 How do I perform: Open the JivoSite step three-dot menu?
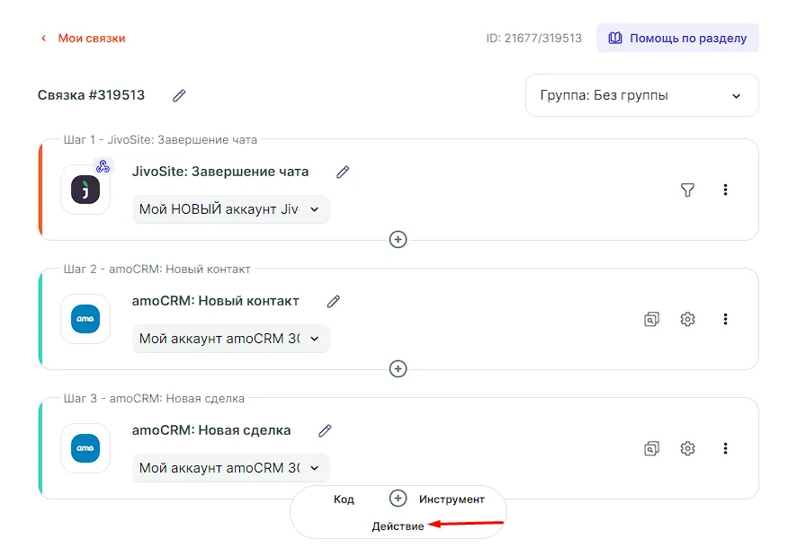(x=725, y=190)
